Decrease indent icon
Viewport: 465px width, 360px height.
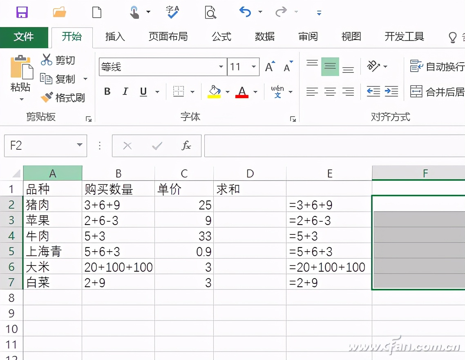click(x=373, y=91)
